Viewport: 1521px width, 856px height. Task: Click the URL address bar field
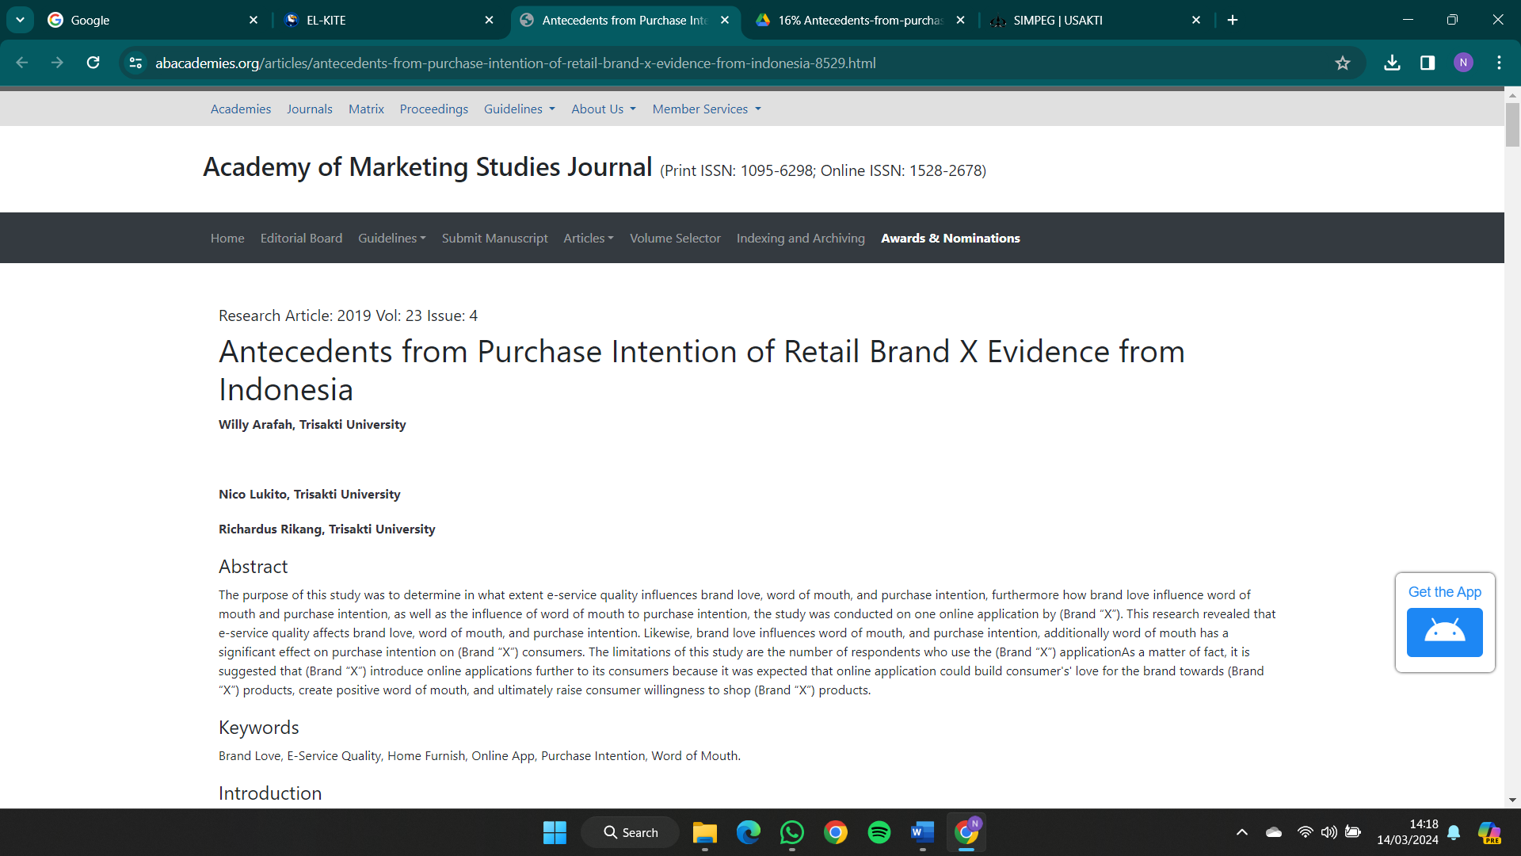pos(713,63)
